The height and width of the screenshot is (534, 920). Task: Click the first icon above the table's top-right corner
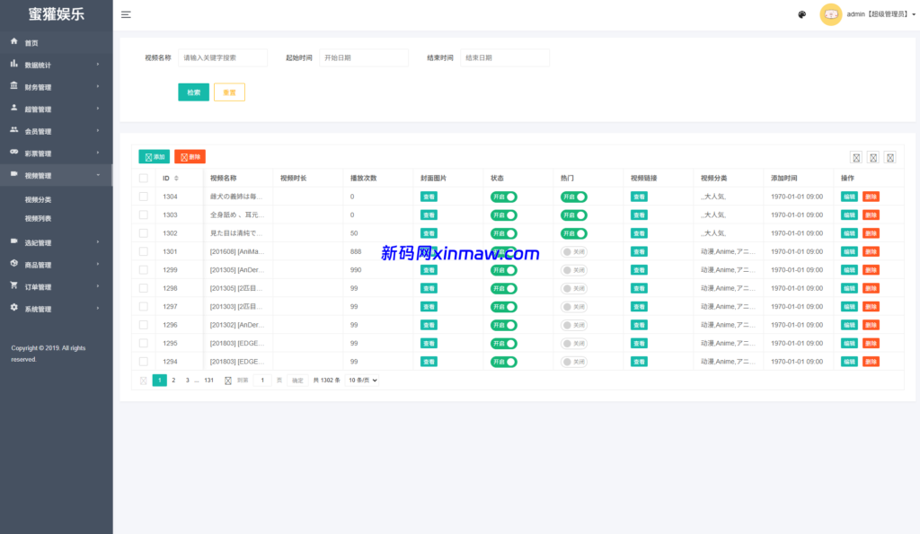coord(855,157)
